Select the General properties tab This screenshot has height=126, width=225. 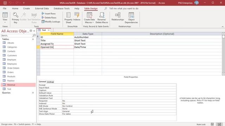[42, 82]
